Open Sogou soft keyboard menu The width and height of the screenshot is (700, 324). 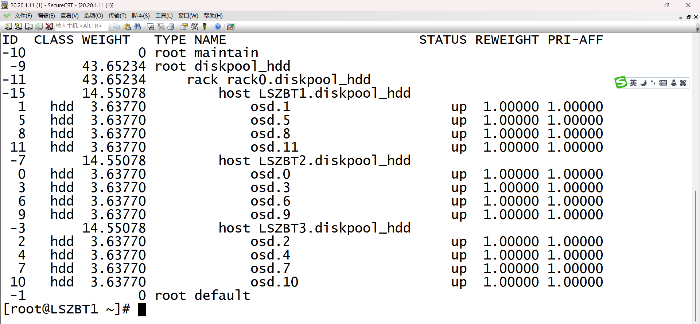coord(663,83)
